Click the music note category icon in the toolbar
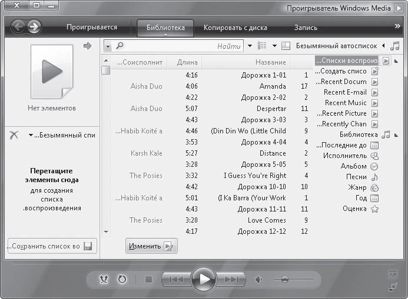Screen dimensions: 408x299 tap(395, 46)
